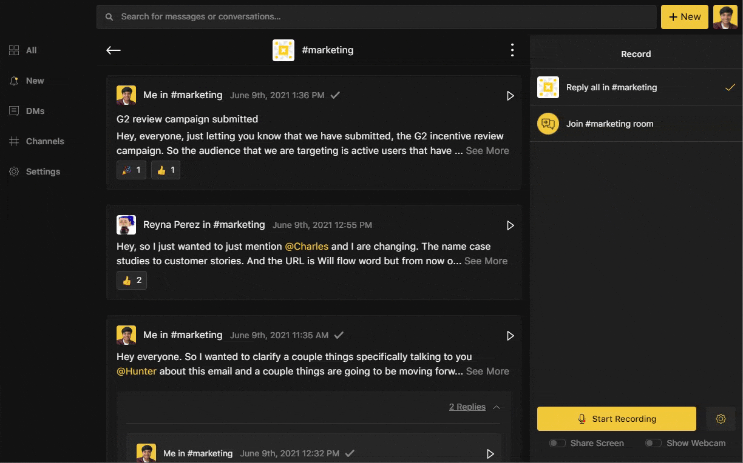Screen dimensions: 743x463
Task: Click Start Recording button
Action: click(x=617, y=419)
